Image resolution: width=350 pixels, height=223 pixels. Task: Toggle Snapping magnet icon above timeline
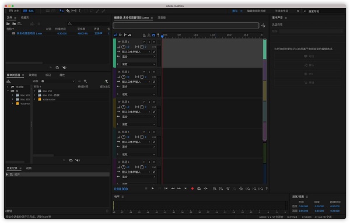[153, 35]
